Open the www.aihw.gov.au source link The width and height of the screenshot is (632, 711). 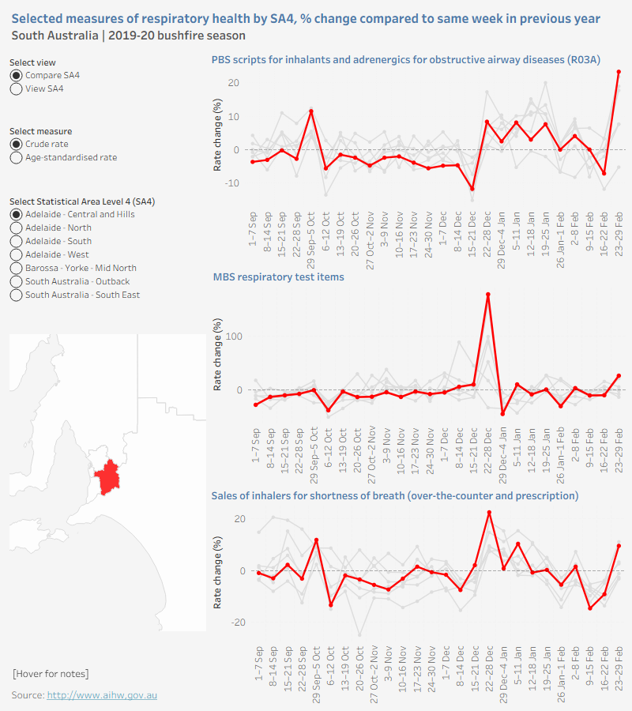102,695
